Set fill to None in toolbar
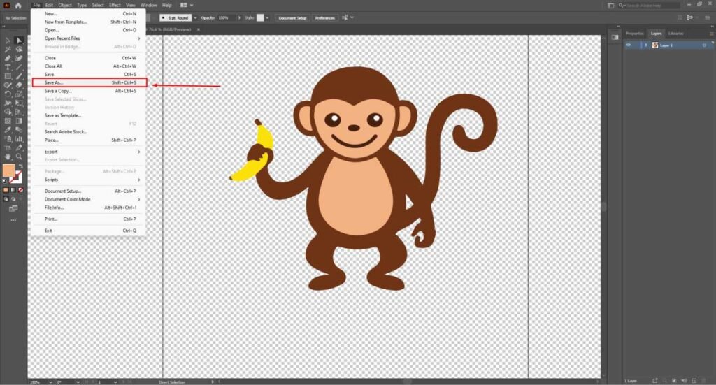Viewport: 716px width, 385px height. (x=20, y=190)
